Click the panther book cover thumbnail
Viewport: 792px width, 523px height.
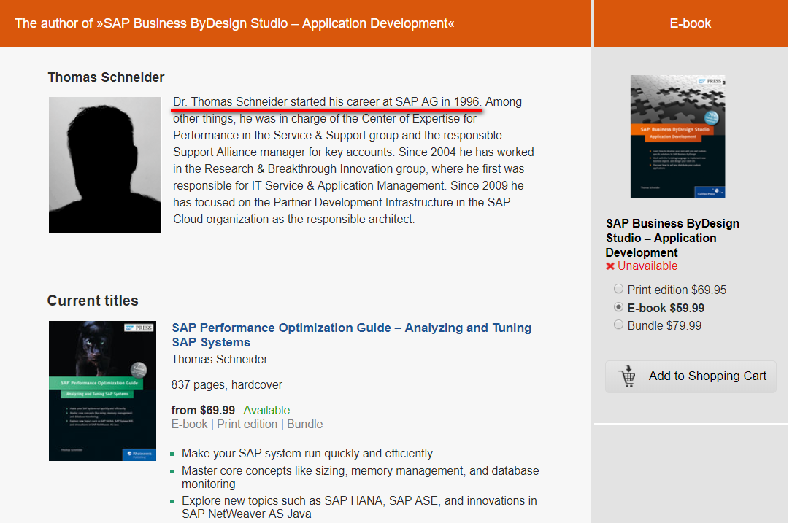tap(102, 391)
